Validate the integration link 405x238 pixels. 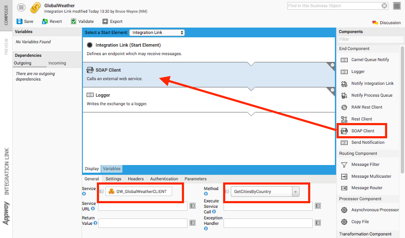pyautogui.click(x=82, y=21)
